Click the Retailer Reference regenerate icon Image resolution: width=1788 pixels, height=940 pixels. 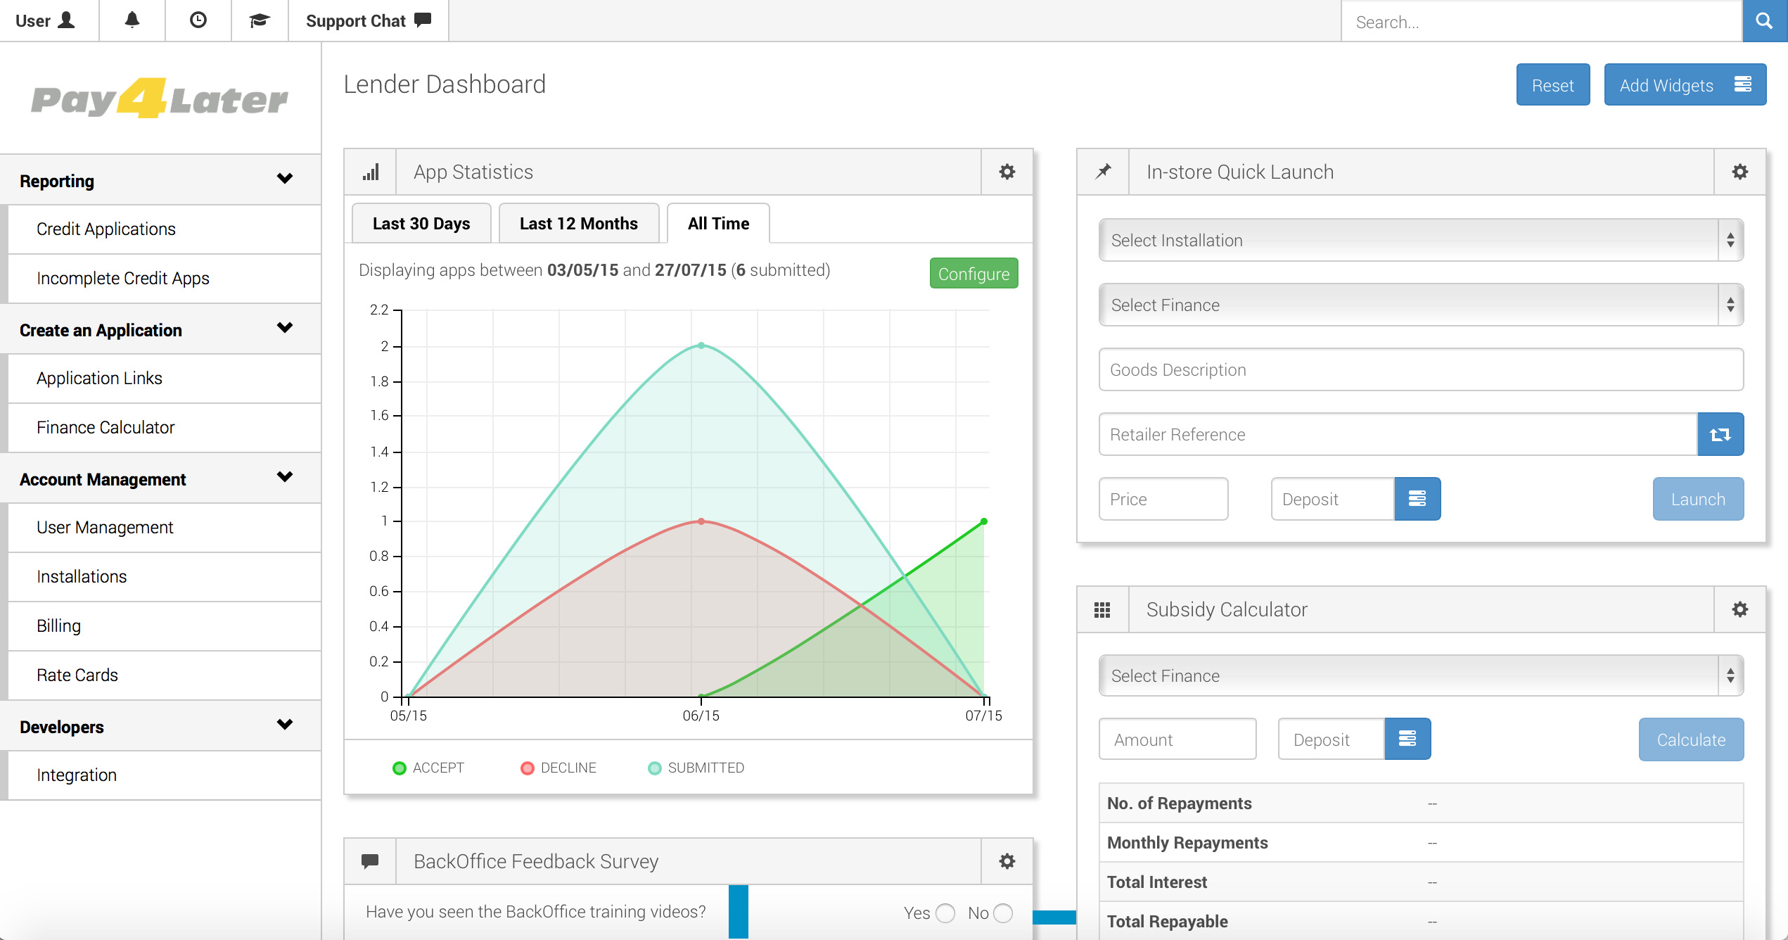[x=1720, y=434]
